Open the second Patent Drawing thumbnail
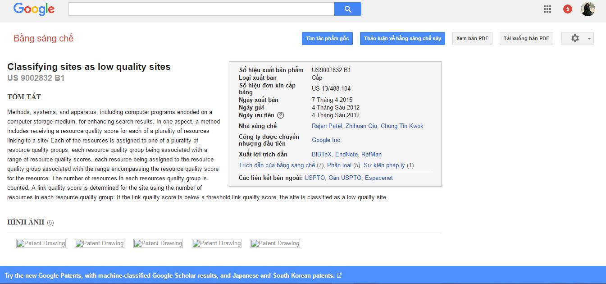This screenshot has width=606, height=284. (x=100, y=243)
